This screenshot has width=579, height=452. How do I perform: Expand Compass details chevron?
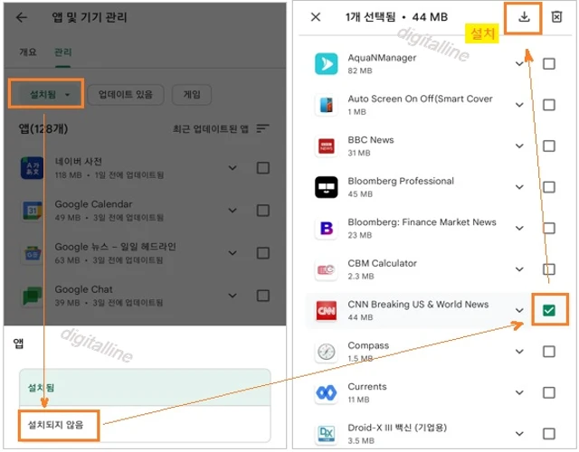coord(519,352)
